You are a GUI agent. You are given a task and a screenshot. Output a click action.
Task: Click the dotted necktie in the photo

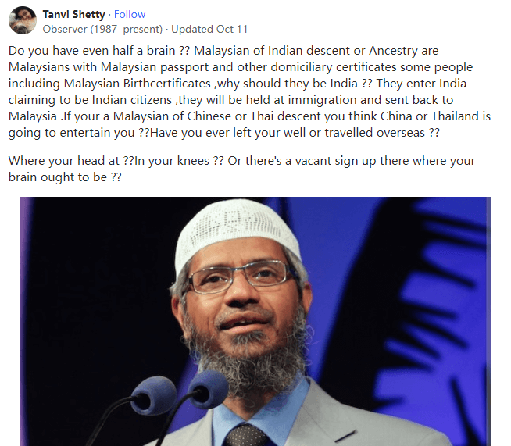(x=245, y=436)
